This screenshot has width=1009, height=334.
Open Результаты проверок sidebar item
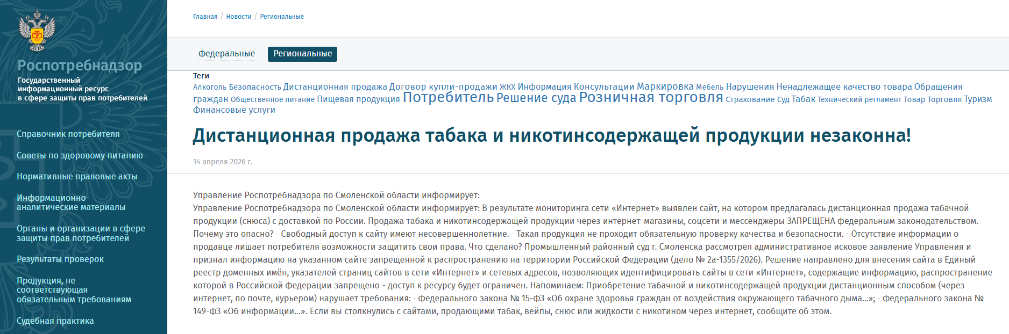tap(60, 259)
